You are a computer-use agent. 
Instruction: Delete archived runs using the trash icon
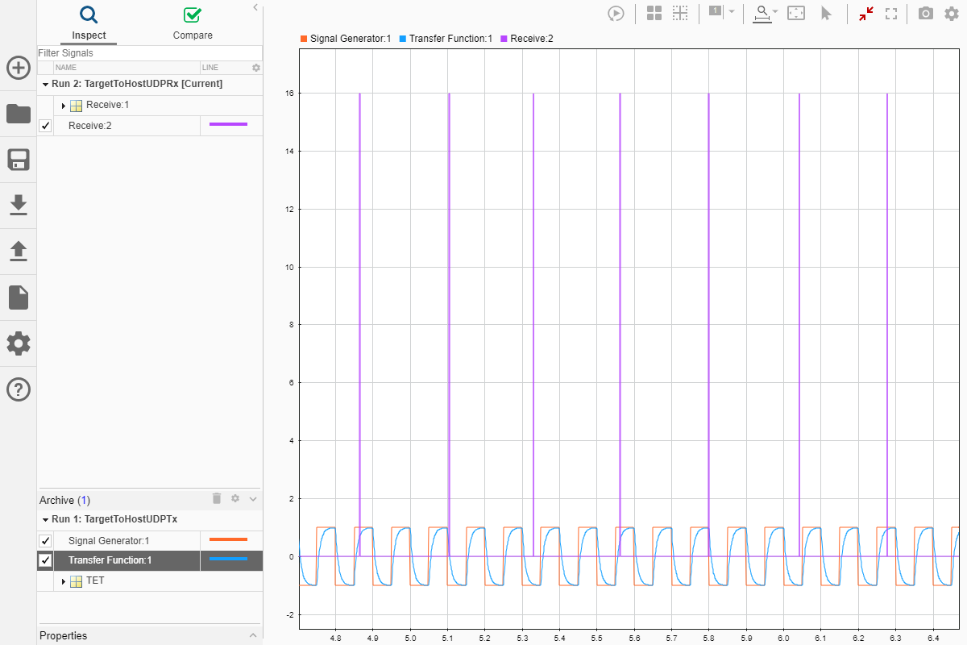tap(216, 499)
